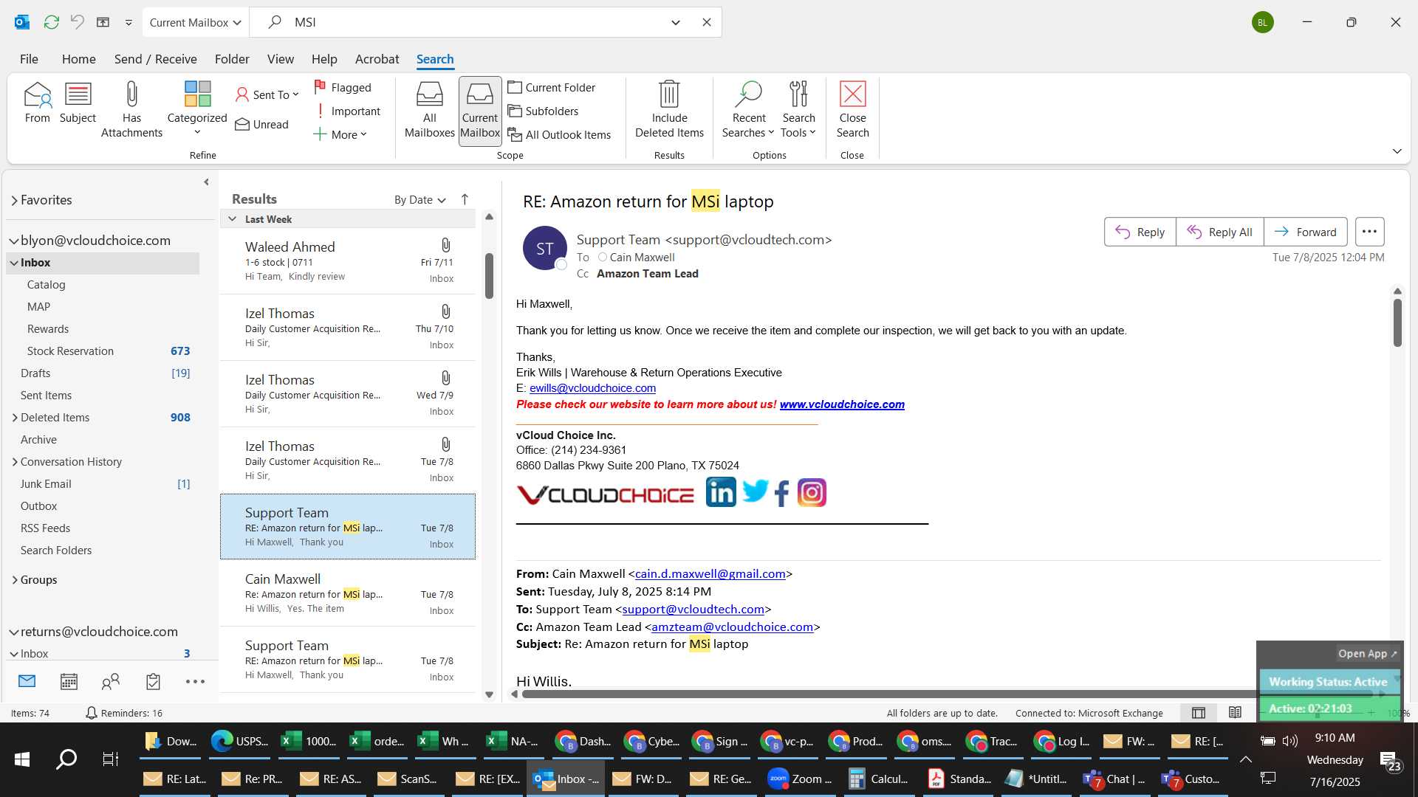Viewport: 1418px width, 797px height.
Task: Filter search results by Subject
Action: [x=78, y=103]
